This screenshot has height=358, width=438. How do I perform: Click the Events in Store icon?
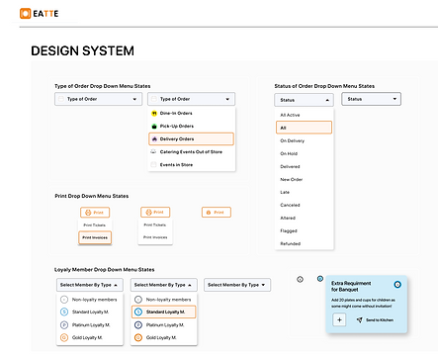click(x=153, y=164)
